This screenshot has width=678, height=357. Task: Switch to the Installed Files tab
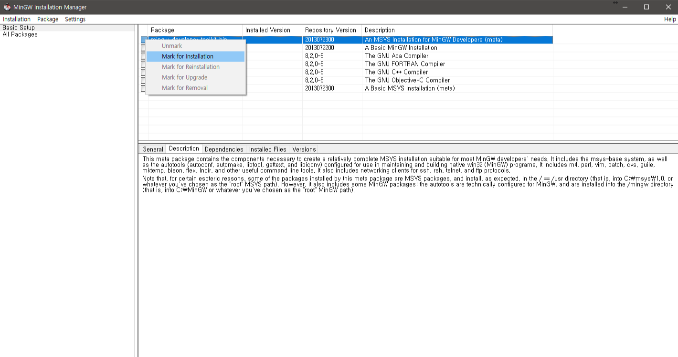click(267, 149)
